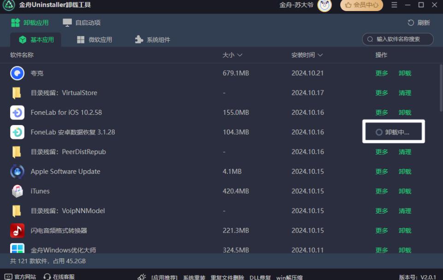Click the 夸克 app icon
443x280 pixels.
(17, 73)
